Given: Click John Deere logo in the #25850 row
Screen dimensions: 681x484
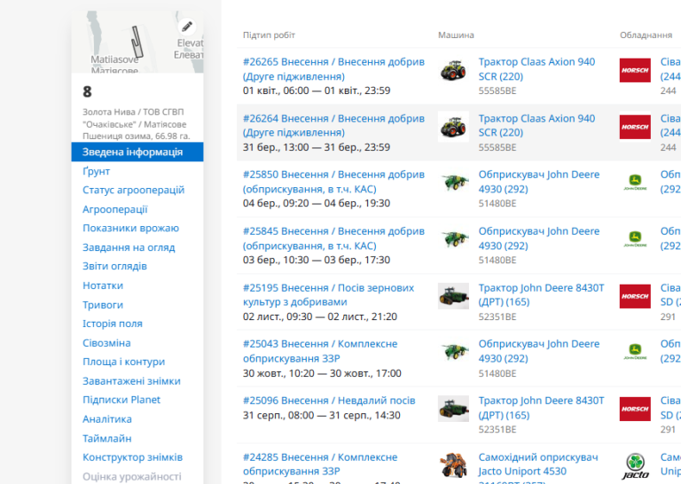Looking at the screenshot, I should [635, 183].
